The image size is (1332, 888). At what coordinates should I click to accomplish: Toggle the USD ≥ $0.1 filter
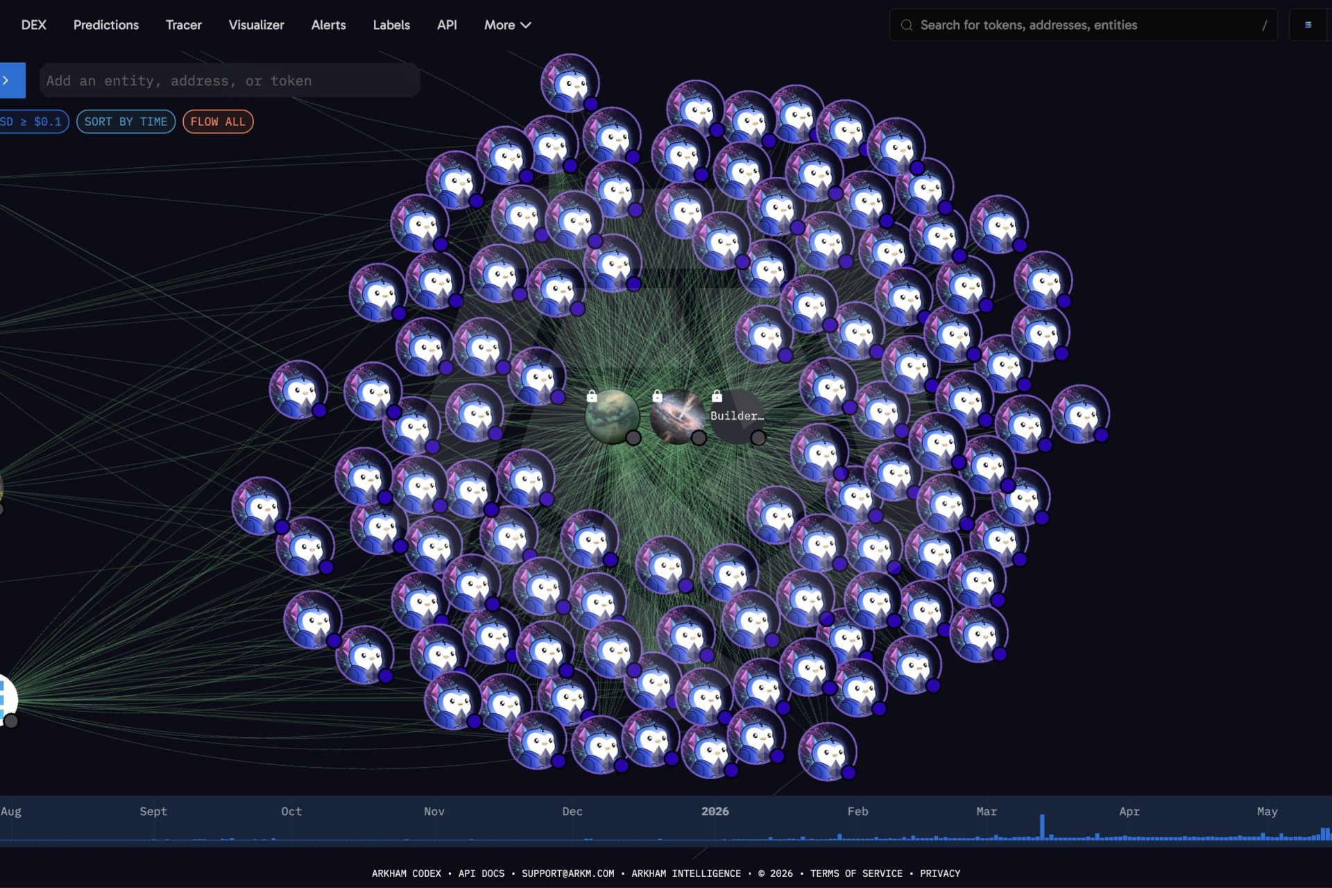[x=33, y=121]
